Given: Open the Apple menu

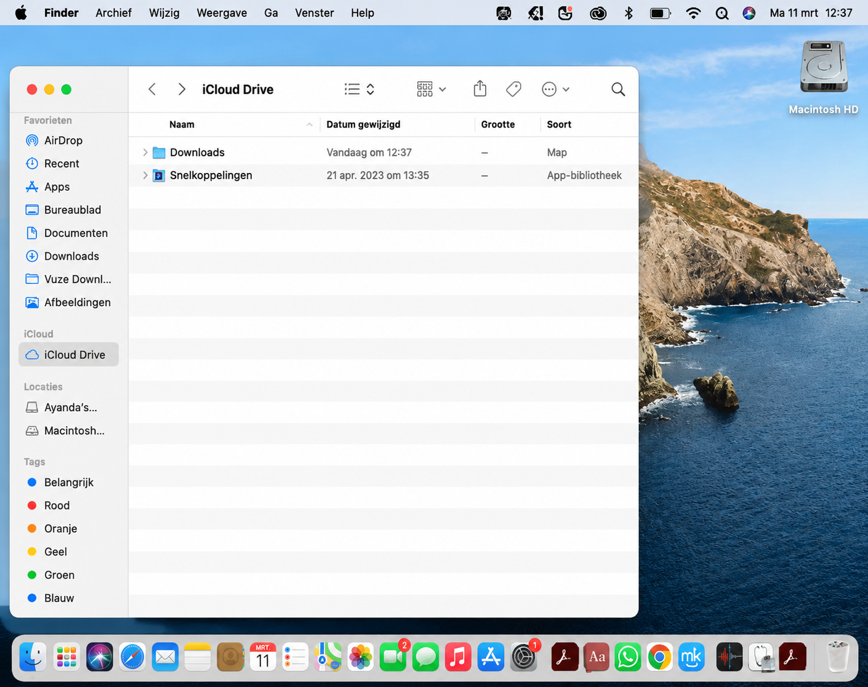Looking at the screenshot, I should tap(21, 13).
